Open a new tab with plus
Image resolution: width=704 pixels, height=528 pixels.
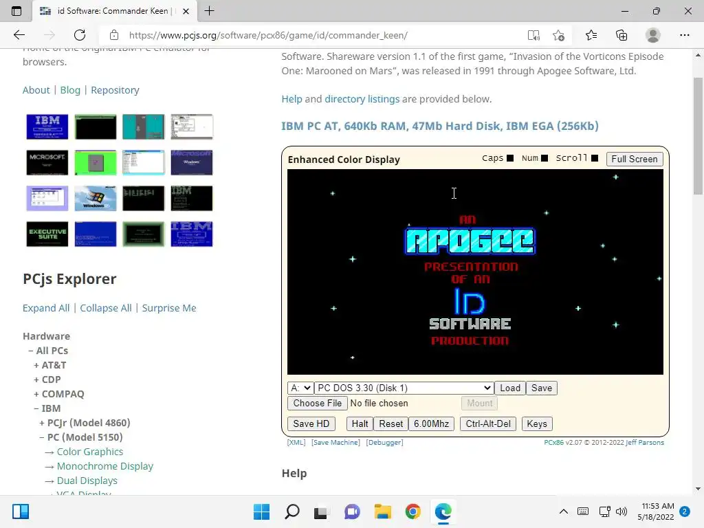pos(209,11)
